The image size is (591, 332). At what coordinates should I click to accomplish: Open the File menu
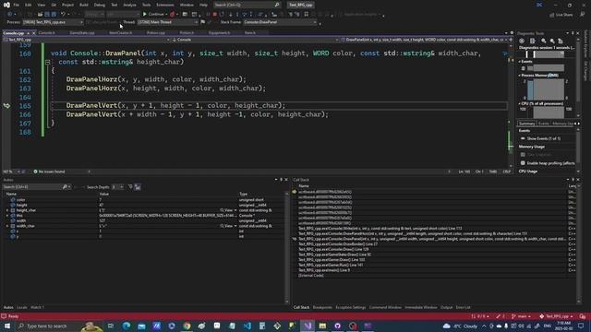coord(17,5)
